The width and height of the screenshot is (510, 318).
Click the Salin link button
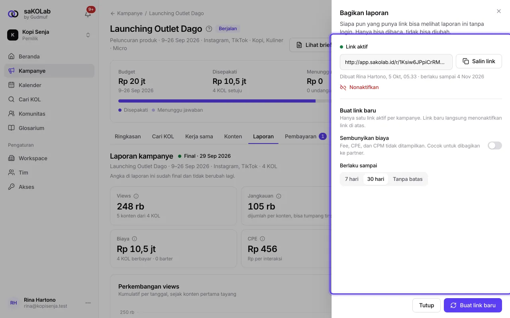point(479,61)
